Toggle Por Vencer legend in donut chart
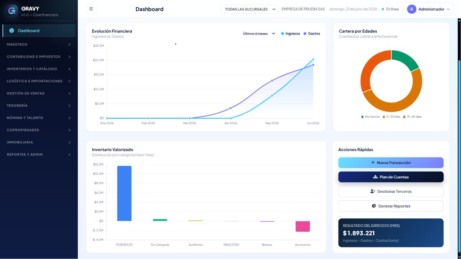This screenshot has width=461, height=259. click(371, 117)
